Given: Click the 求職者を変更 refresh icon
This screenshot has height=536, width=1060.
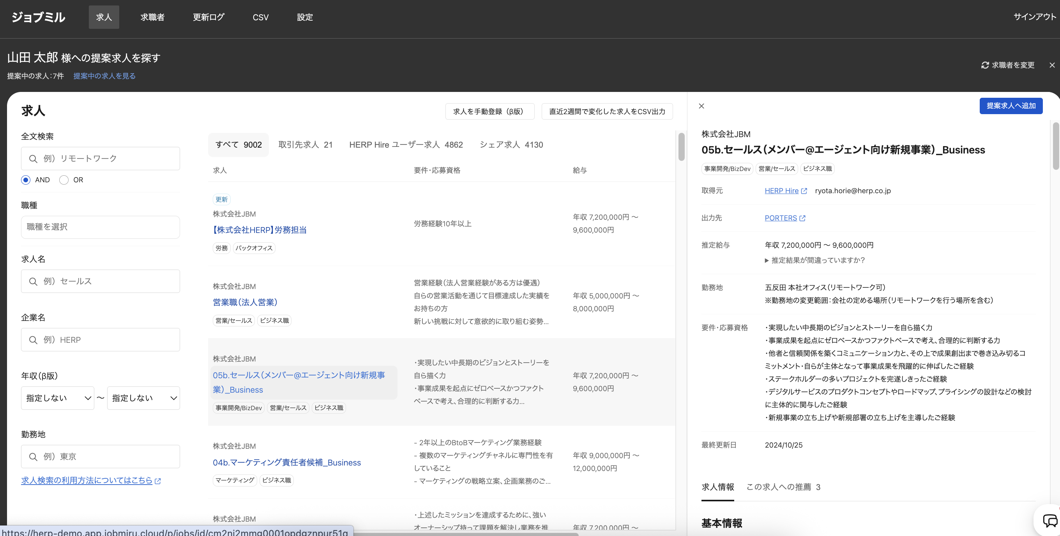Looking at the screenshot, I should pos(985,65).
